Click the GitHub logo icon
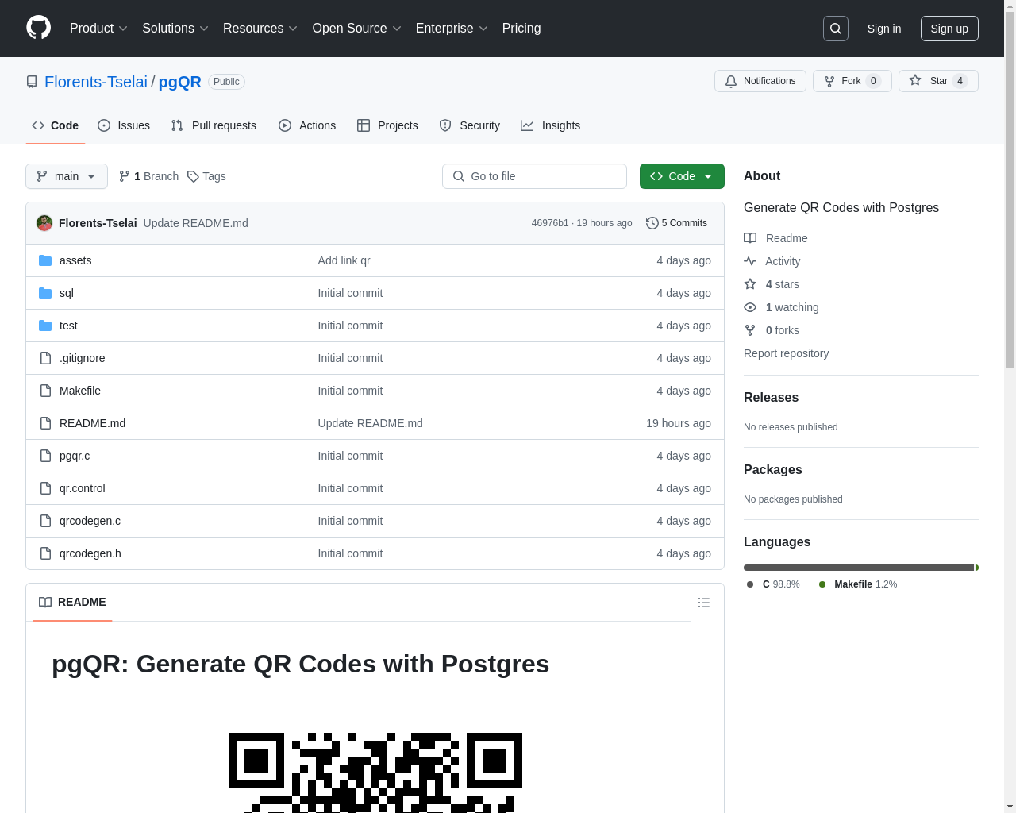The width and height of the screenshot is (1016, 813). [39, 28]
